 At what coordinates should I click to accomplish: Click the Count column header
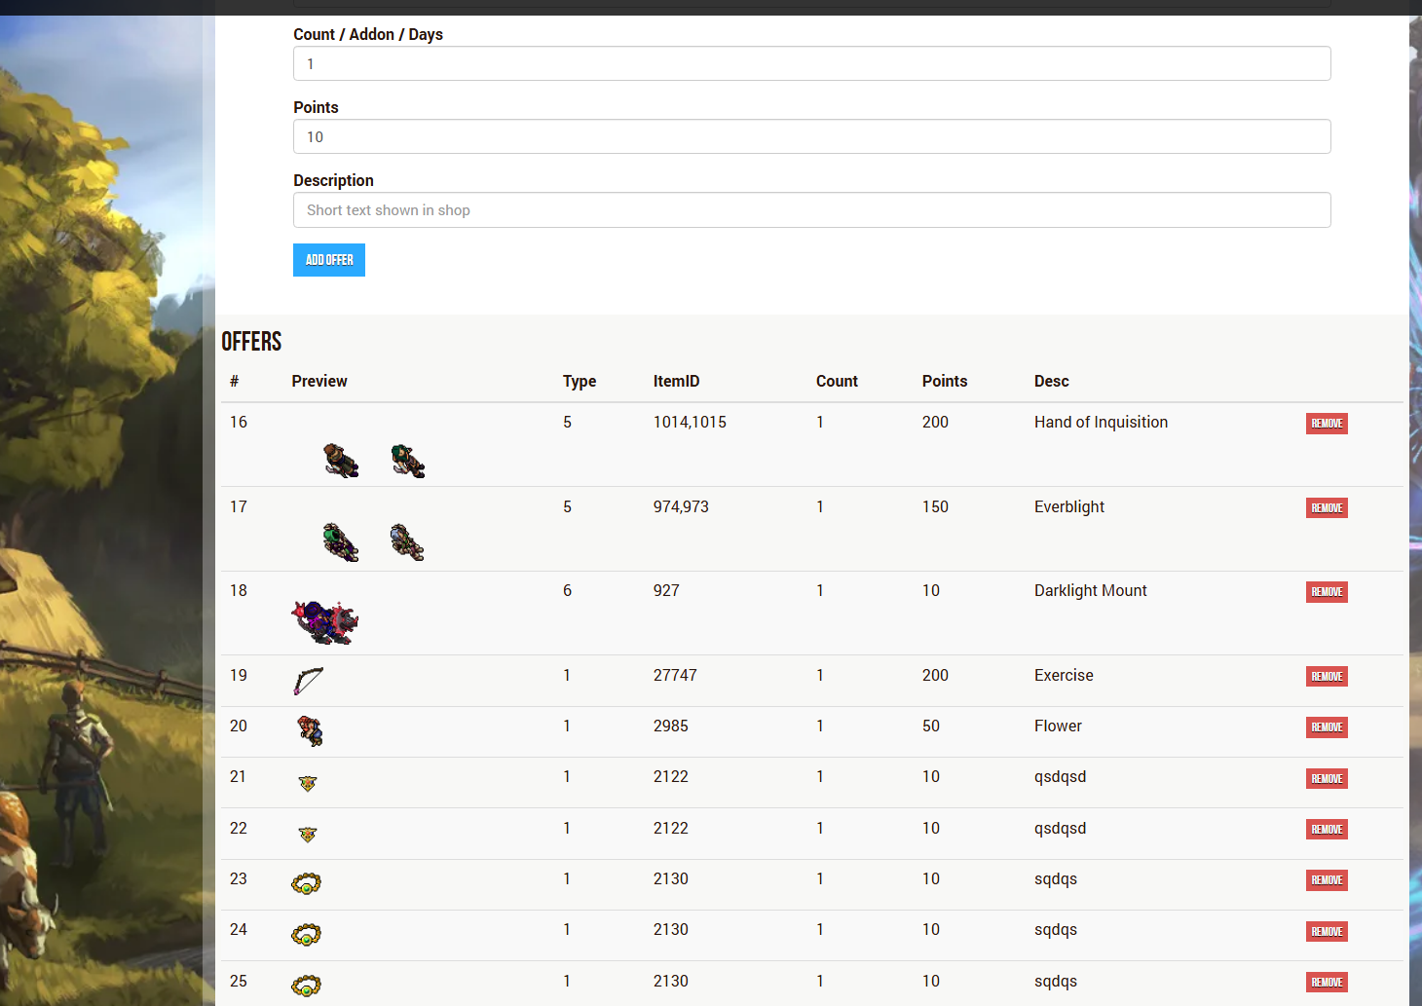point(837,381)
